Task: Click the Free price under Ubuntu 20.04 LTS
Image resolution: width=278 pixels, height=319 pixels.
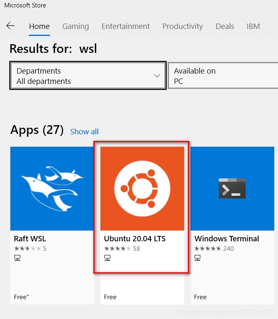Action: (110, 297)
